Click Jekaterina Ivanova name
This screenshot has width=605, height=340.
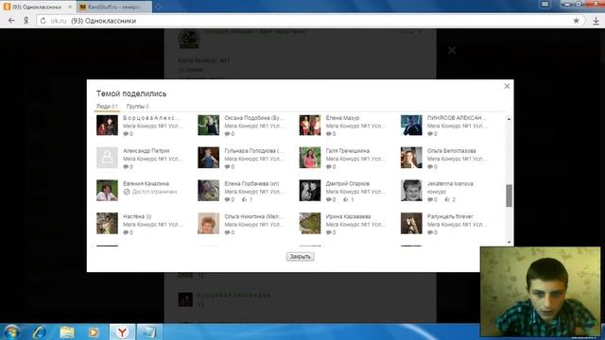[450, 184]
